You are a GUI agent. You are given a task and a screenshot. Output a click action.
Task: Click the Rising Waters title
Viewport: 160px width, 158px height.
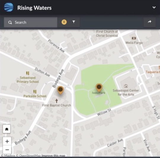coord(34,8)
